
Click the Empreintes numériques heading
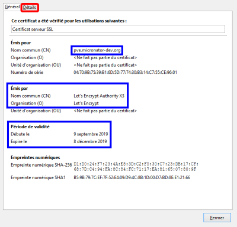point(36,157)
